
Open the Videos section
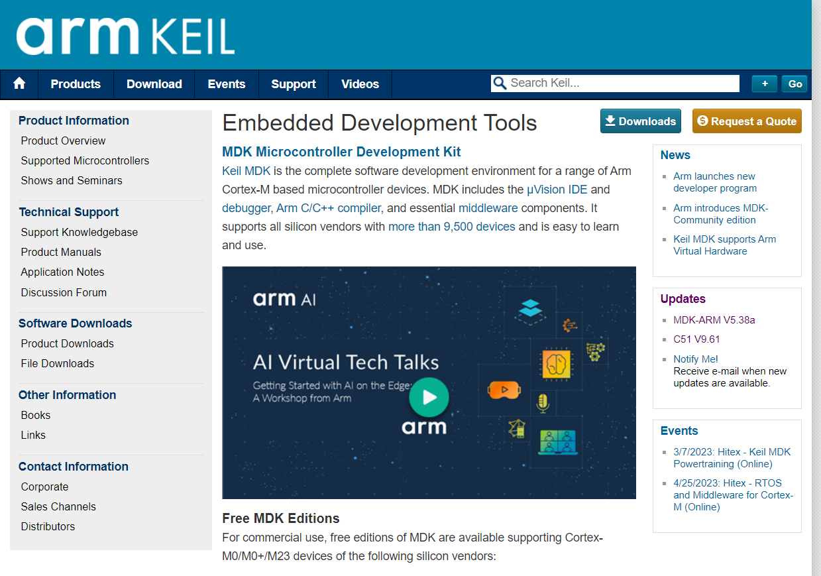coord(360,84)
